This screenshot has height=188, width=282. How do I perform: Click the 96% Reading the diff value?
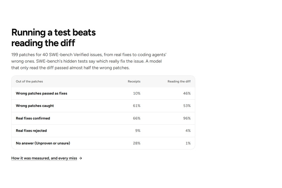pyautogui.click(x=187, y=118)
